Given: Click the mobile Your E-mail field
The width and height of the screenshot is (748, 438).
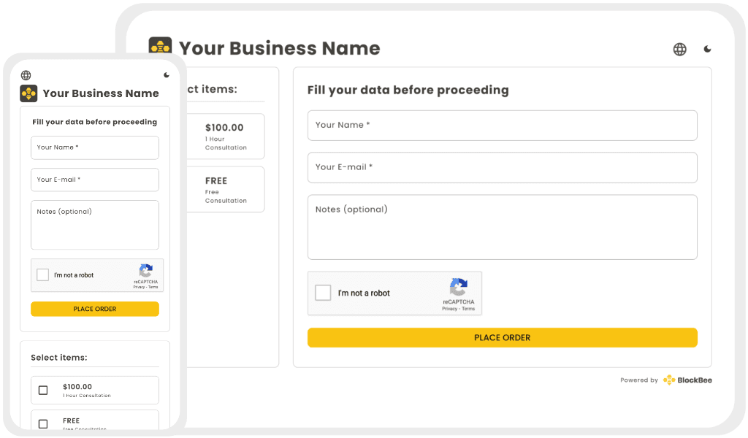Looking at the screenshot, I should pyautogui.click(x=95, y=180).
